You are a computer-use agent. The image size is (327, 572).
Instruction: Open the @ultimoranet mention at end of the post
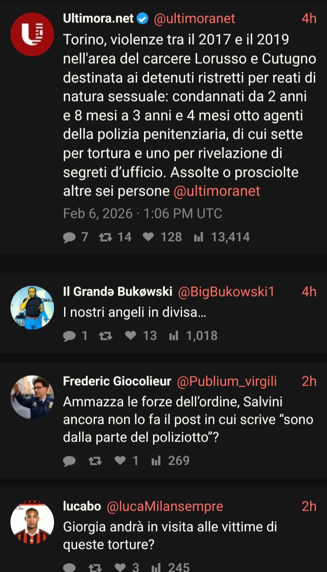coord(217,191)
